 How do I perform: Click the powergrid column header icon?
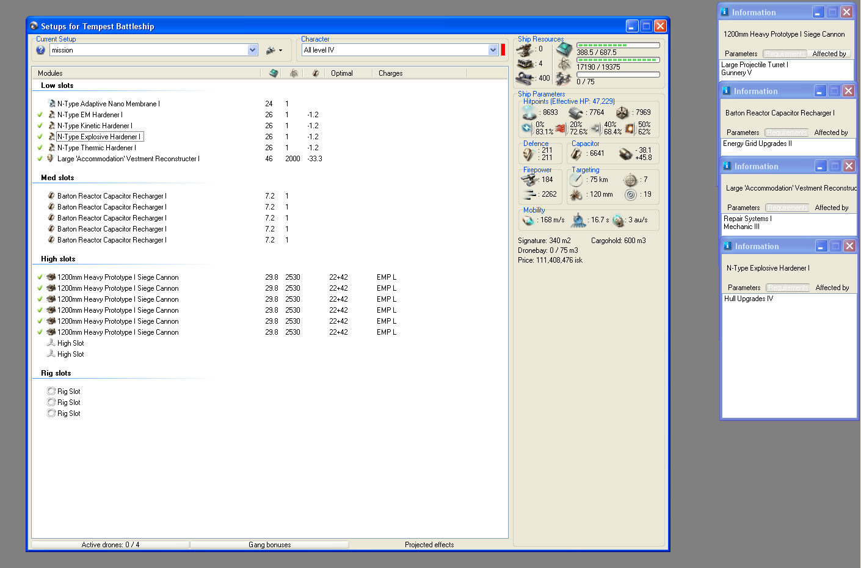(294, 73)
